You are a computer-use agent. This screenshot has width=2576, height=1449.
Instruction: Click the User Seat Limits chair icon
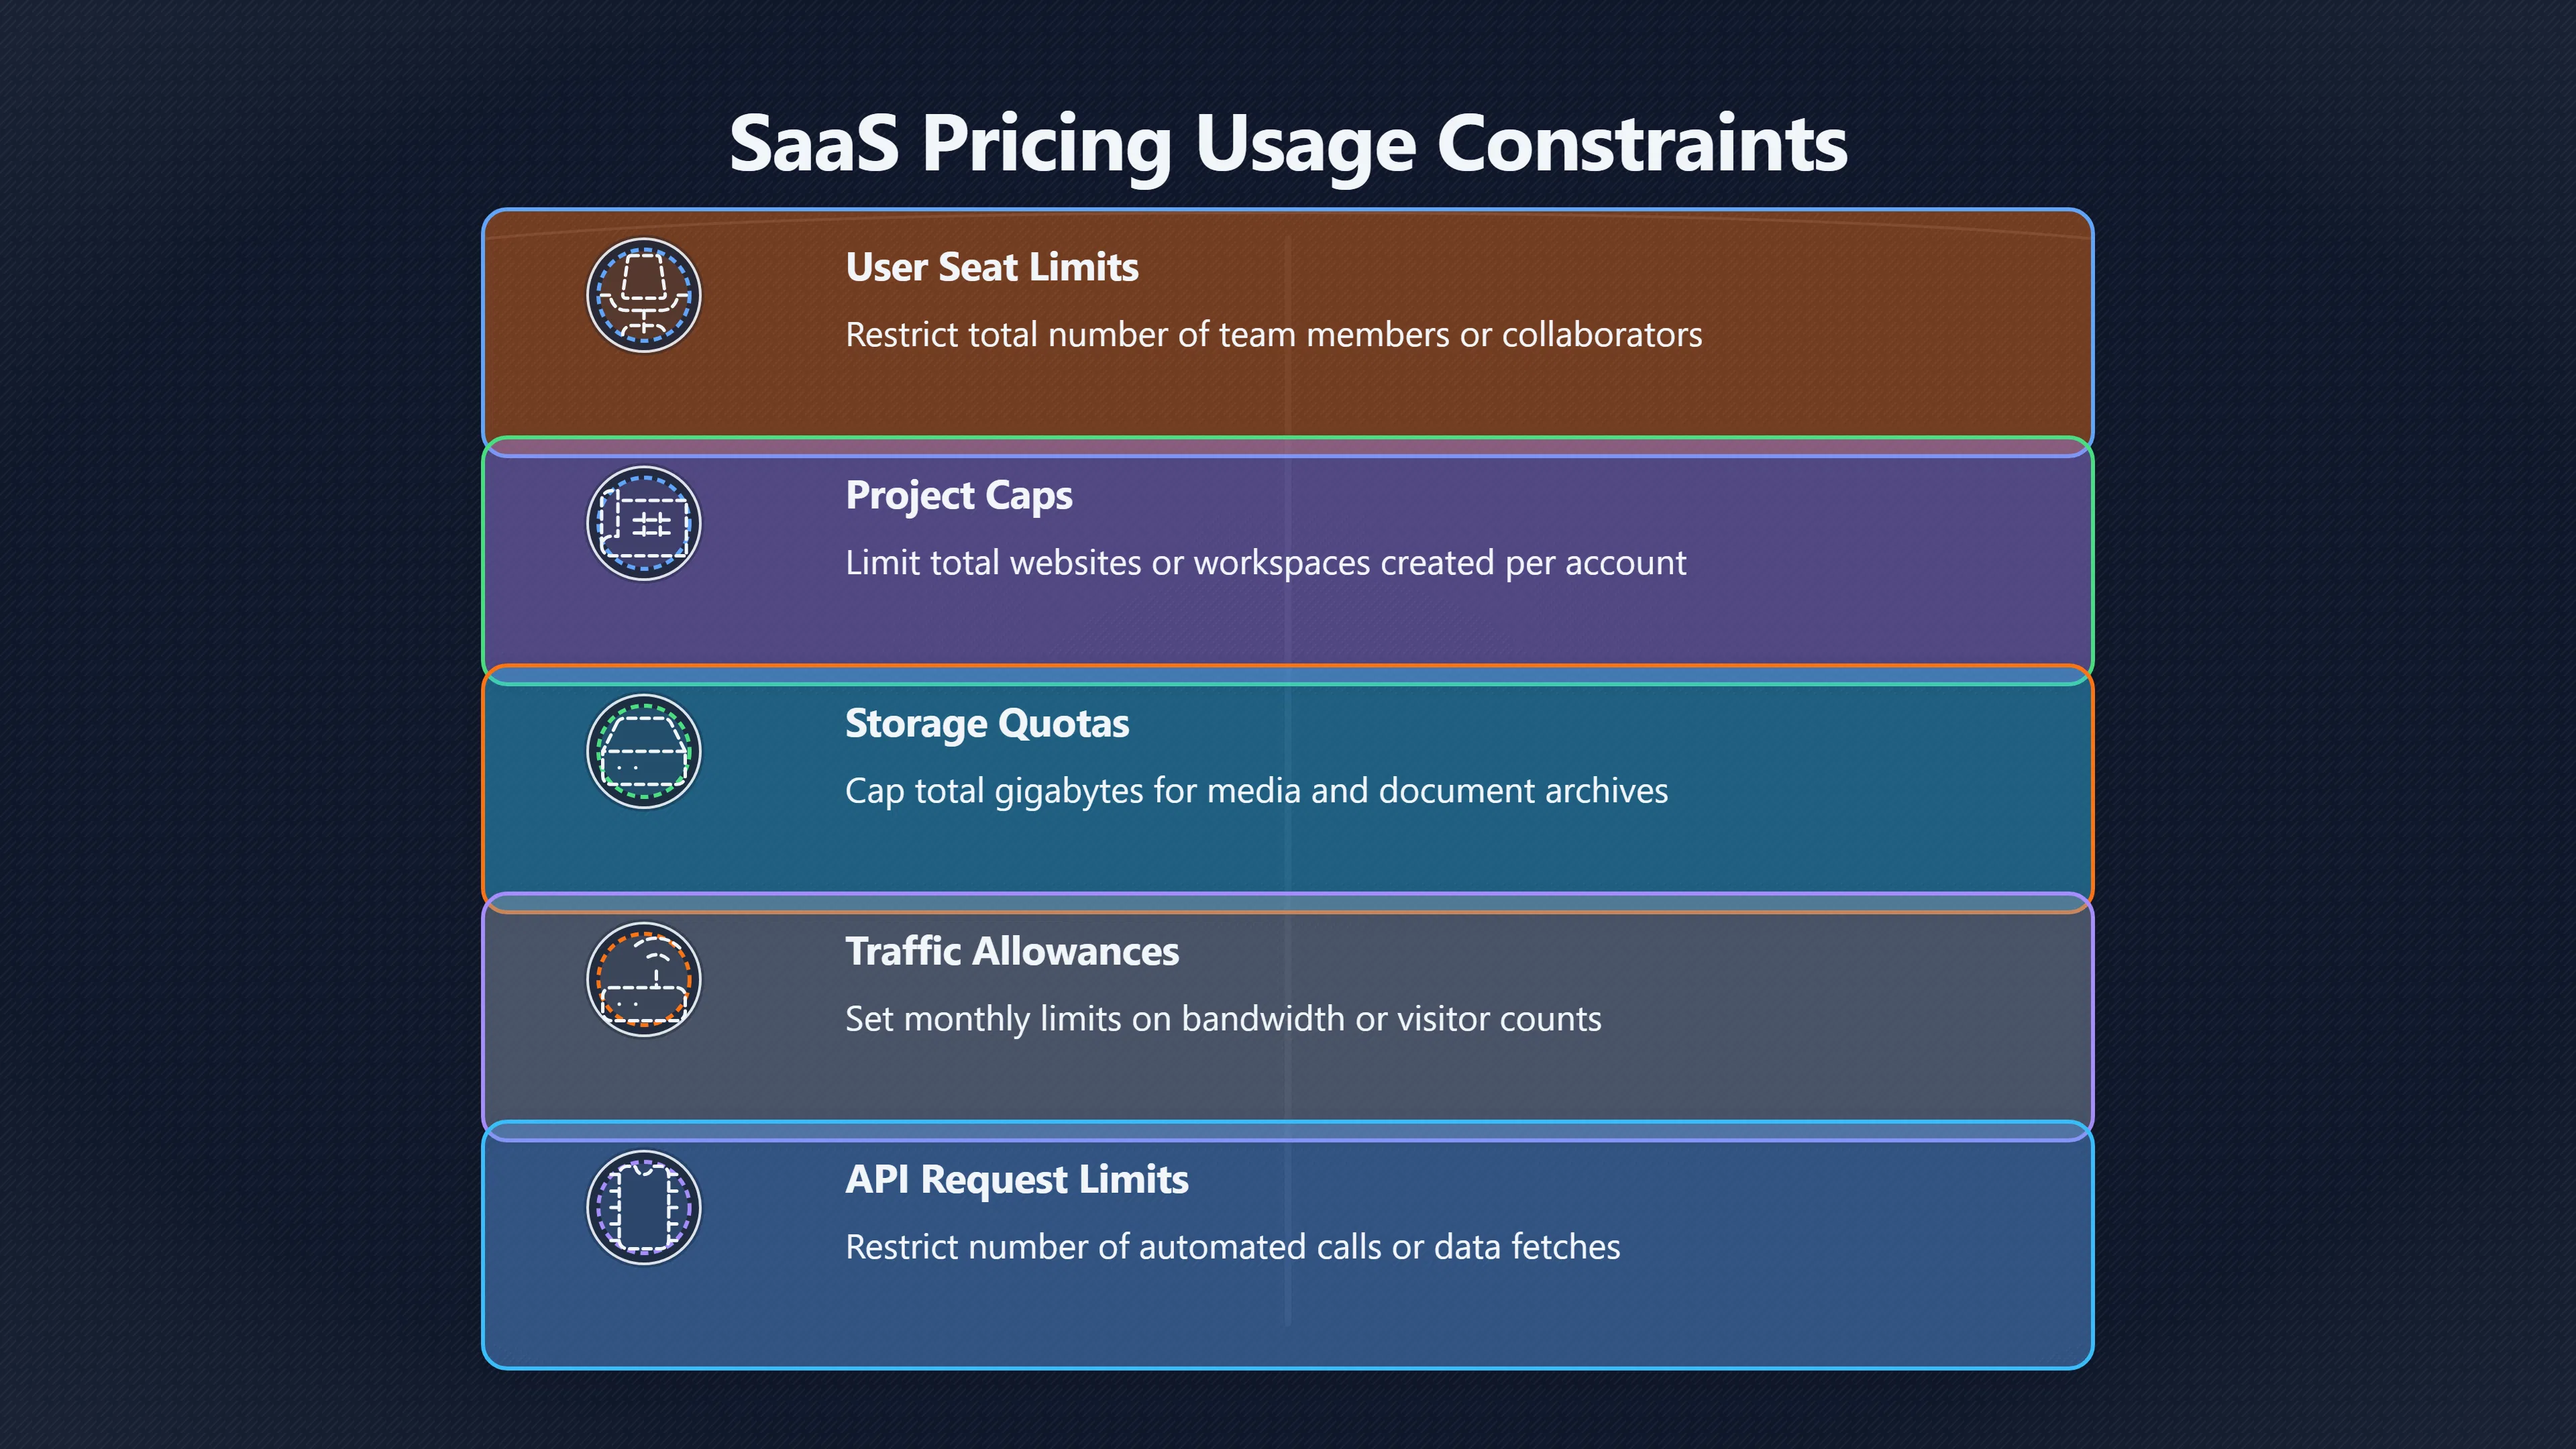(643, 295)
